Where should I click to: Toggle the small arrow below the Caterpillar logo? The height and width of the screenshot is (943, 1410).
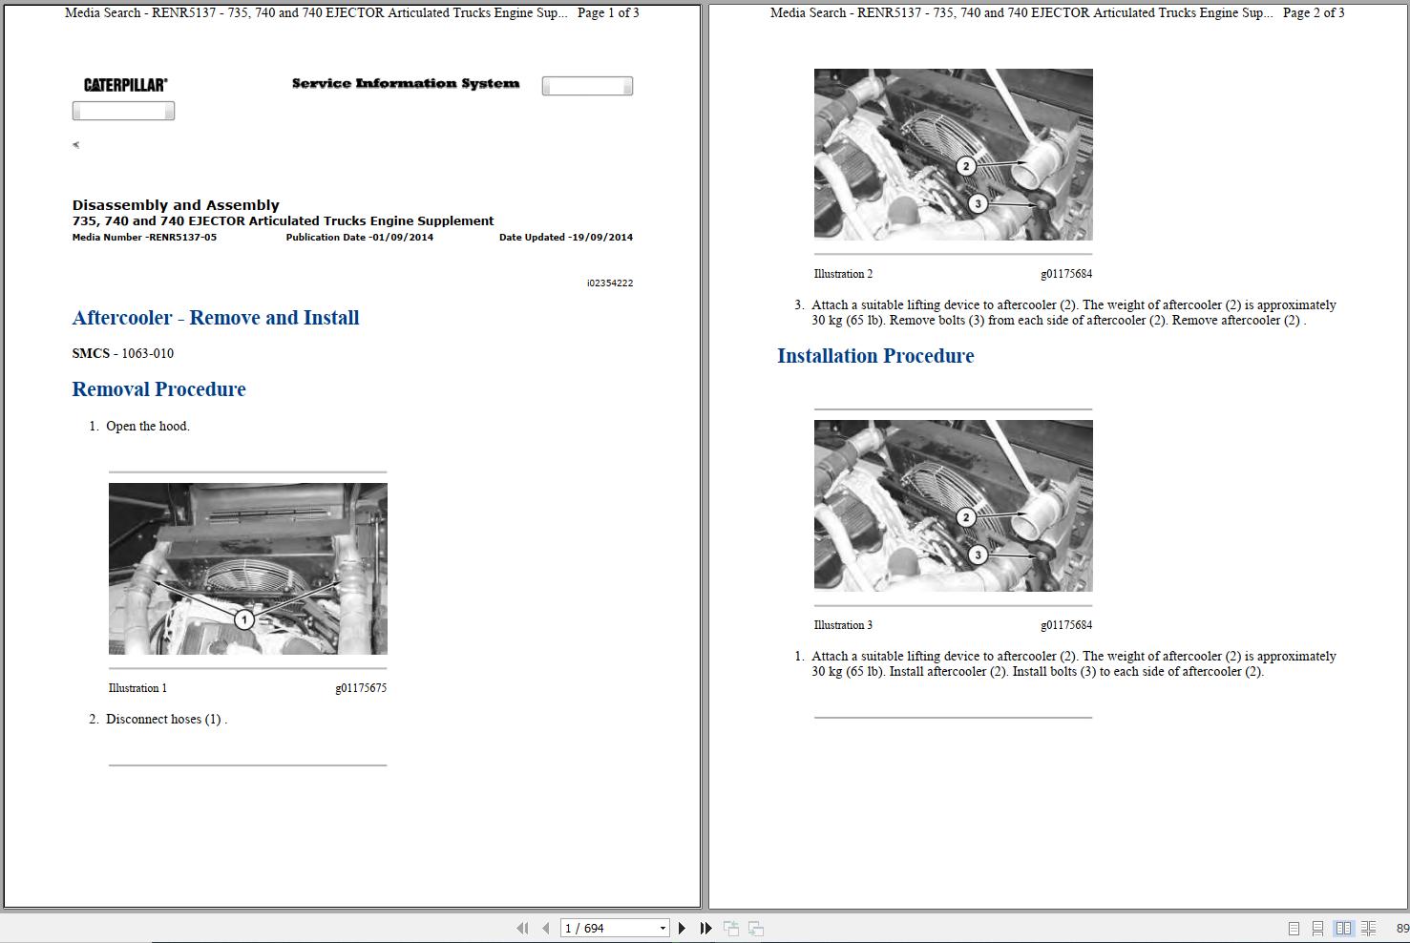pos(75,145)
